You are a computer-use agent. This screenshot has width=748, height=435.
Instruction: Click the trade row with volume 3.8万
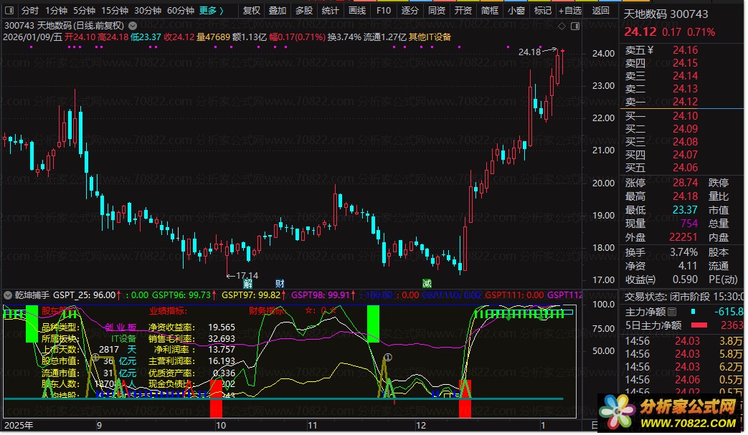[x=683, y=341]
